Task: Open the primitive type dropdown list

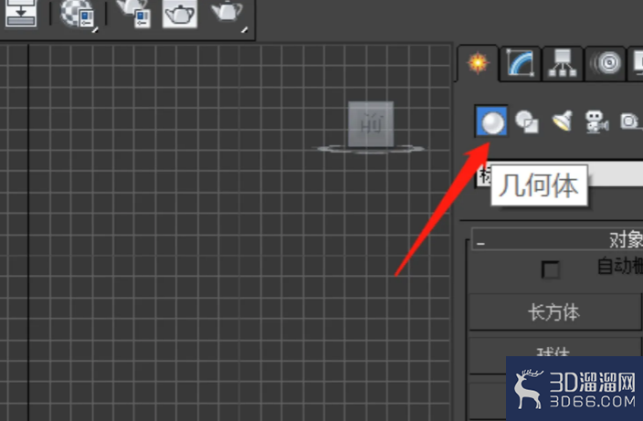Action: (559, 175)
